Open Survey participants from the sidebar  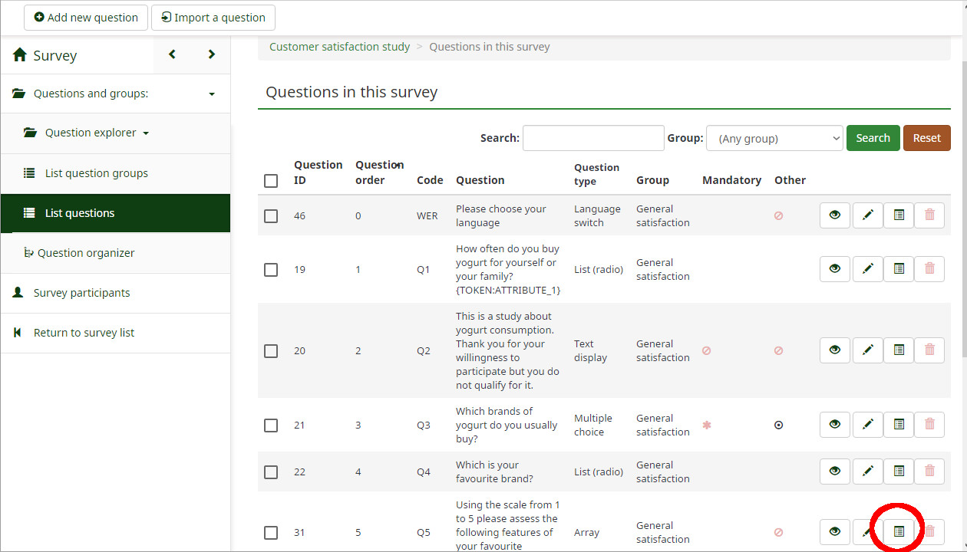pyautogui.click(x=82, y=293)
